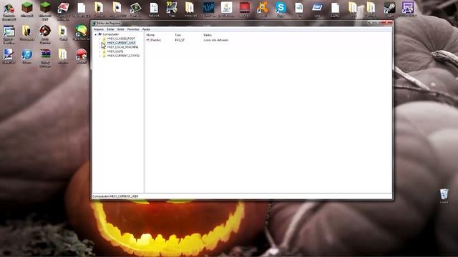Select HKEY_LOCAL_MACHINE in the tree
458x257 pixels.
click(x=122, y=47)
